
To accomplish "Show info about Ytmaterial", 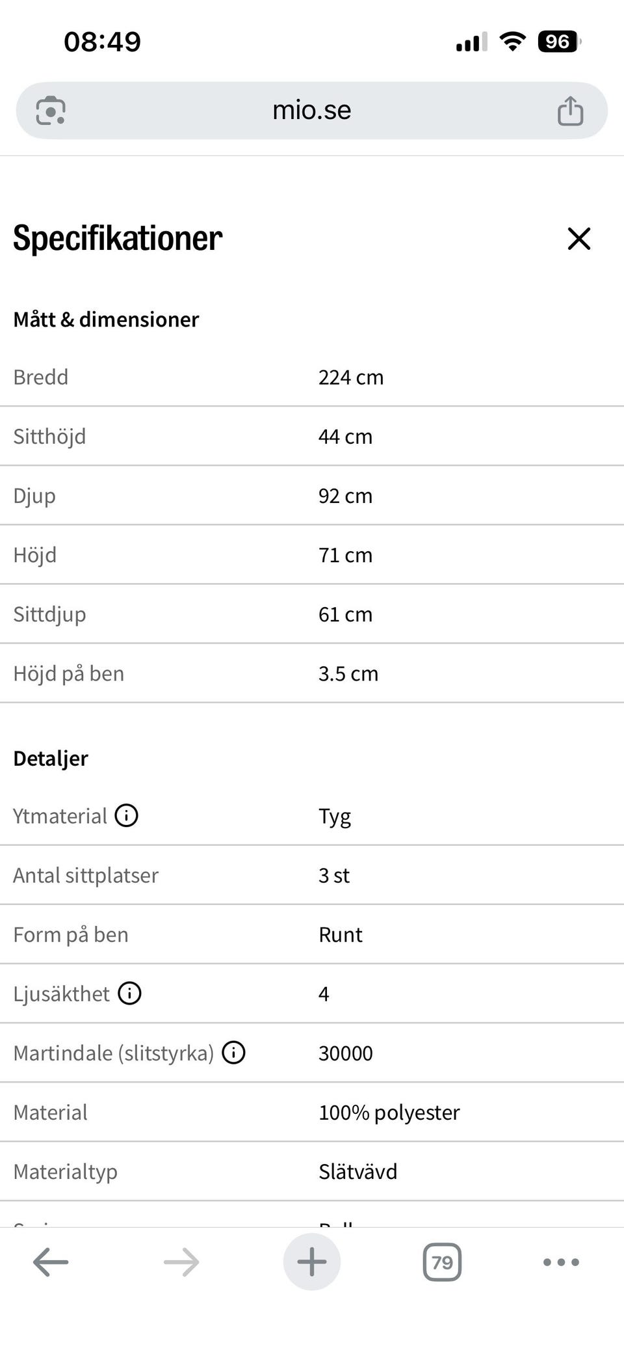I will pos(126,815).
